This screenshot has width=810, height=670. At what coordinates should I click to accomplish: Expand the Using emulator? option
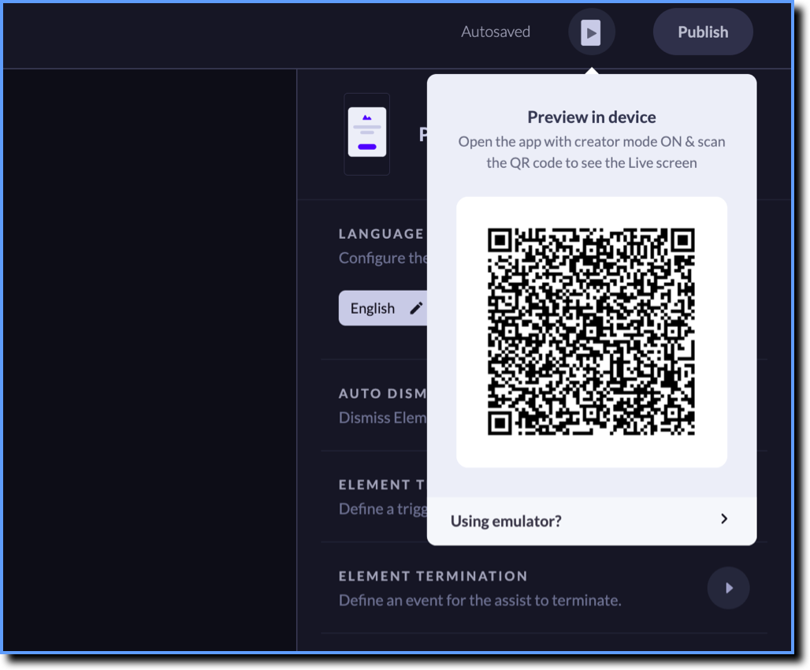point(592,520)
